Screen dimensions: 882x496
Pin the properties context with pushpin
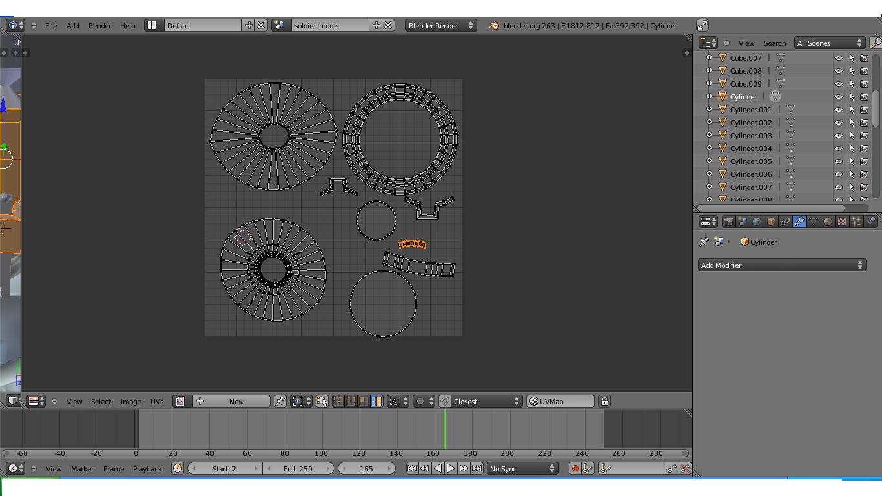coord(704,242)
